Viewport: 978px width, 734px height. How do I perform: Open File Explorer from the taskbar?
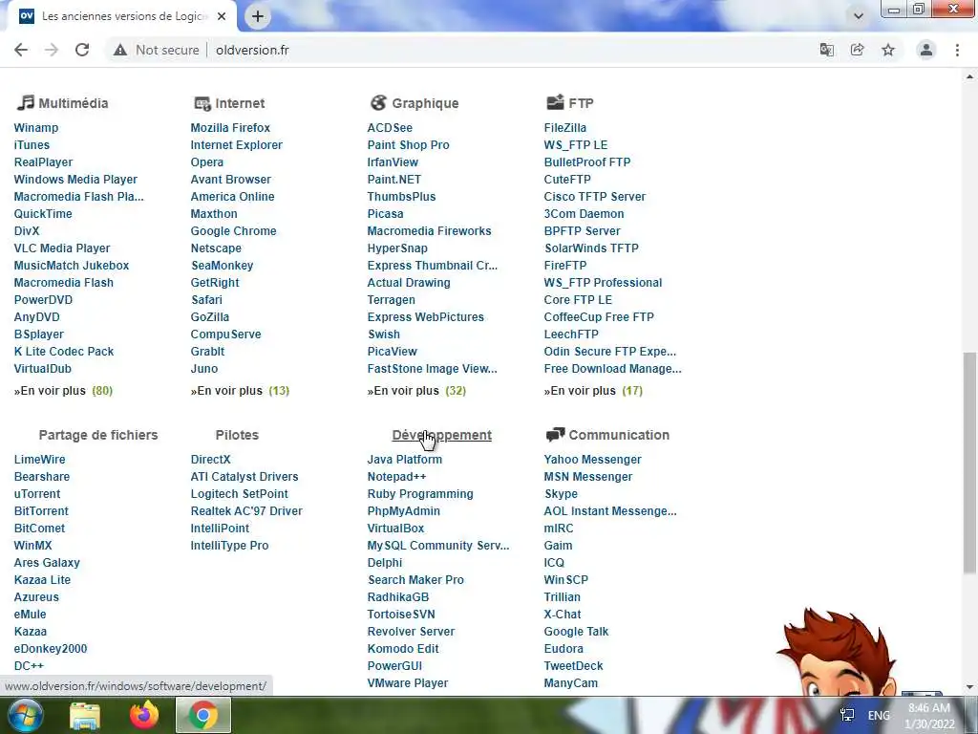(x=85, y=715)
